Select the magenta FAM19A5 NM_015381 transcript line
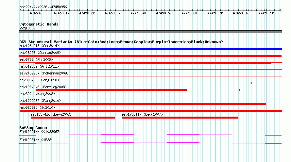Viewport: 291px width, 162px height. (150, 143)
